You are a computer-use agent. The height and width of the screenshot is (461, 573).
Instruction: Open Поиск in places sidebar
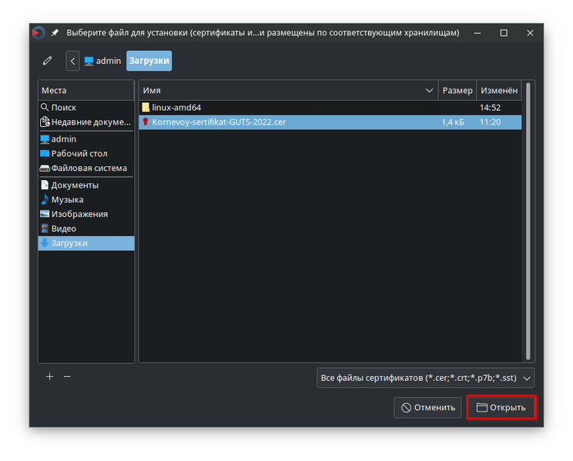[x=63, y=108]
